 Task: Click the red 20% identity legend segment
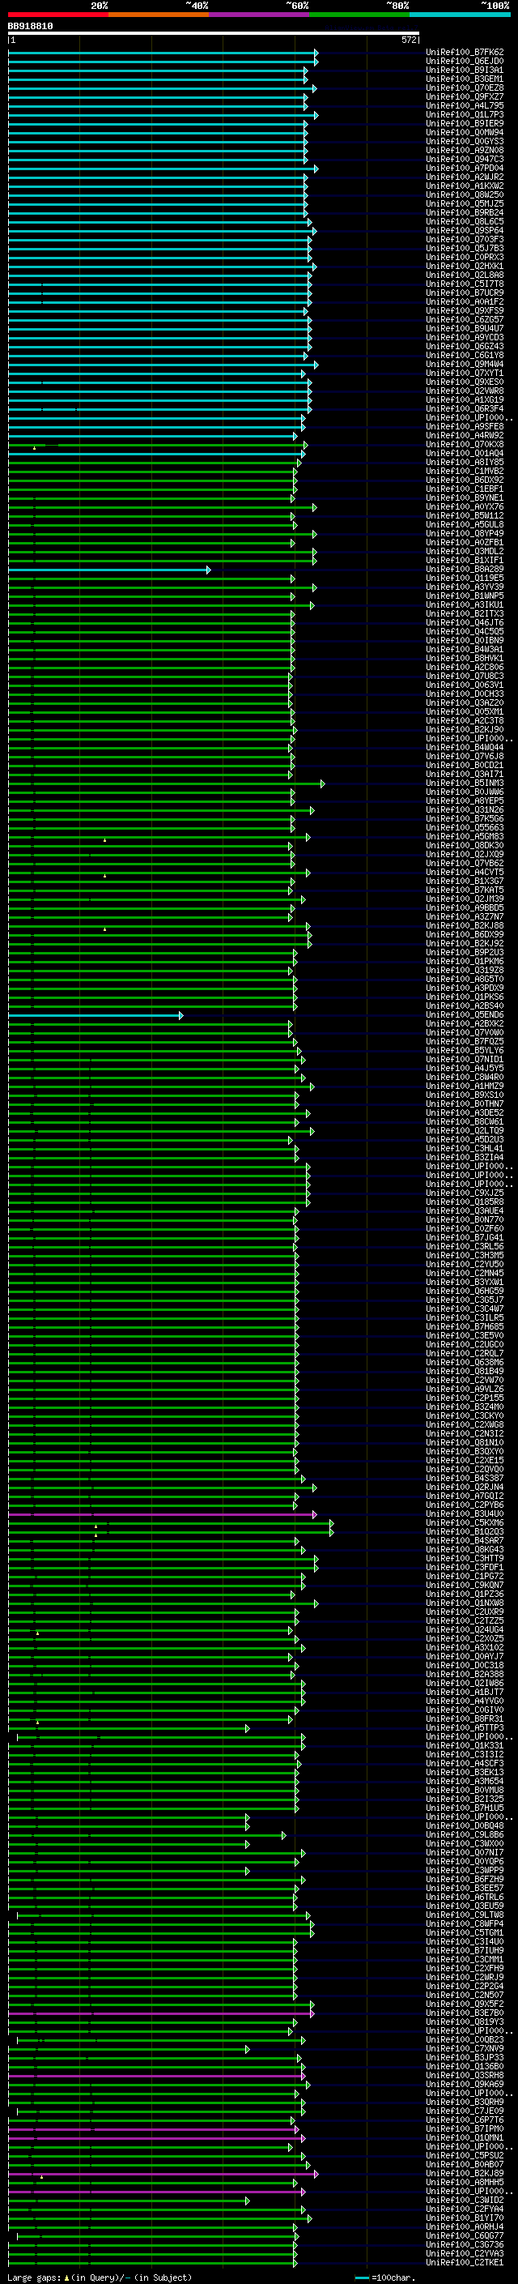[x=58, y=15]
